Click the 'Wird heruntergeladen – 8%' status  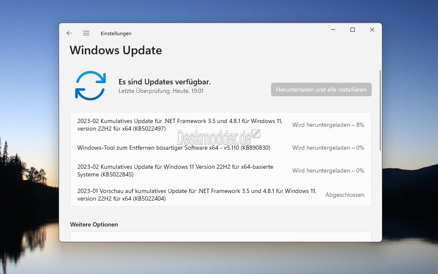tap(328, 125)
